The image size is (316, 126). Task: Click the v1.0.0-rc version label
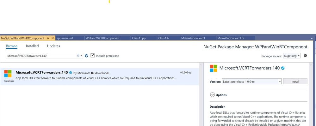[186, 72]
